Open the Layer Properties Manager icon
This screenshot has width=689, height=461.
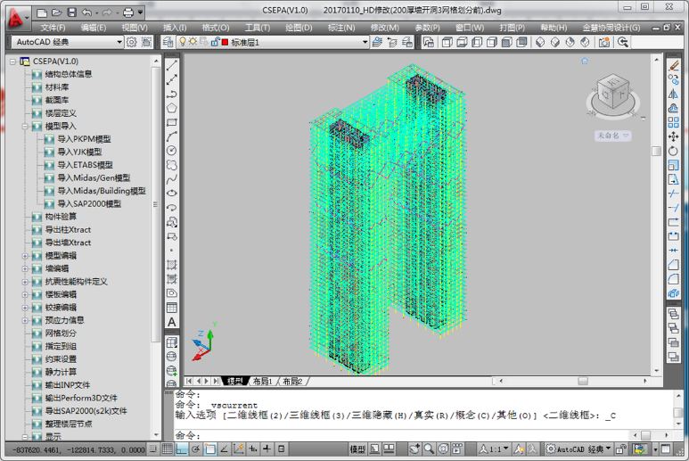(168, 42)
